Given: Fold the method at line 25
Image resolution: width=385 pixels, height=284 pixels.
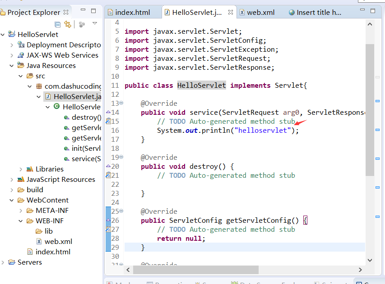Looking at the screenshot, I should (121, 211).
